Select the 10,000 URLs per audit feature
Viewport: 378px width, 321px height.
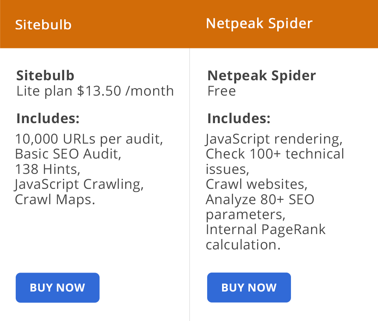pos(89,139)
